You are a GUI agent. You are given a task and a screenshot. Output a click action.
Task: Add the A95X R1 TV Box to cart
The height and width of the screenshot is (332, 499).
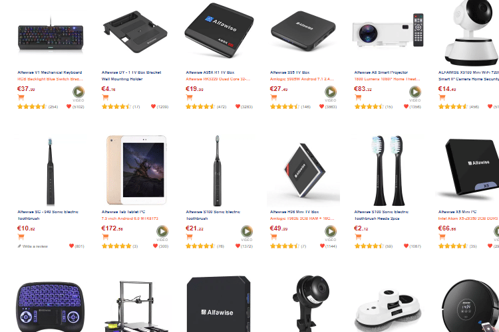[190, 97]
